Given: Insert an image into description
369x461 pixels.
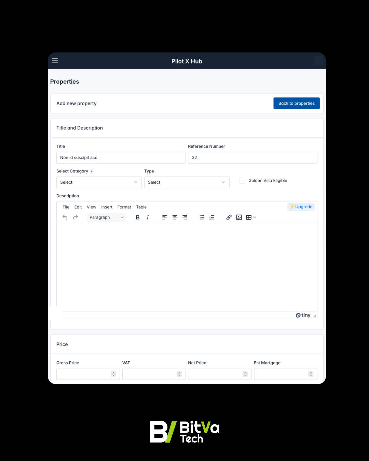Looking at the screenshot, I should (239, 217).
